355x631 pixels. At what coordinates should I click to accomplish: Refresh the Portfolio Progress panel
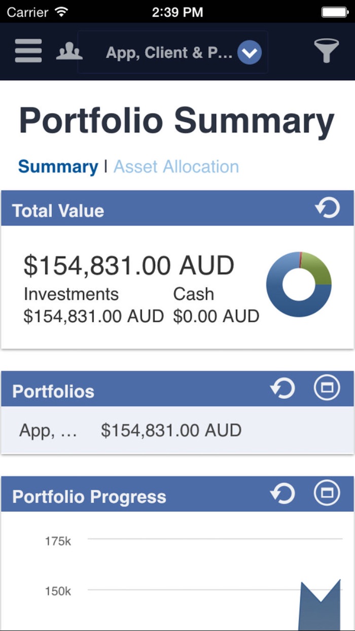coord(282,494)
